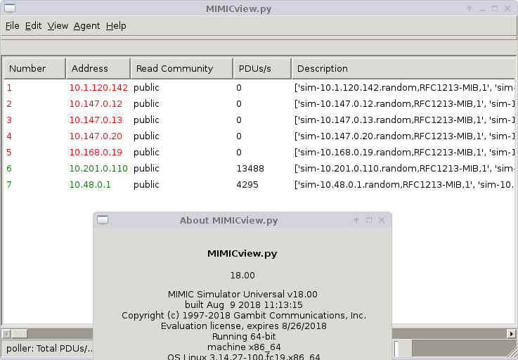Sort by the Description column header
The image size is (518, 360).
pos(403,68)
